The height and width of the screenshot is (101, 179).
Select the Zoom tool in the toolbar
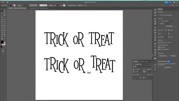4,39
